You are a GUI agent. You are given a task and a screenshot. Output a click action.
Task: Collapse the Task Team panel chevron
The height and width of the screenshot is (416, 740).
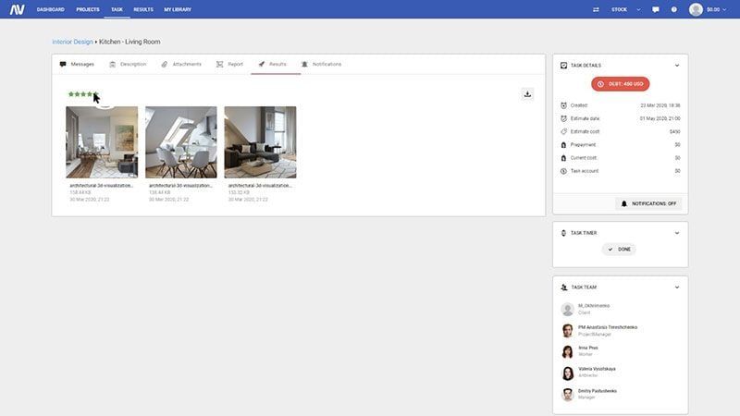[677, 288]
